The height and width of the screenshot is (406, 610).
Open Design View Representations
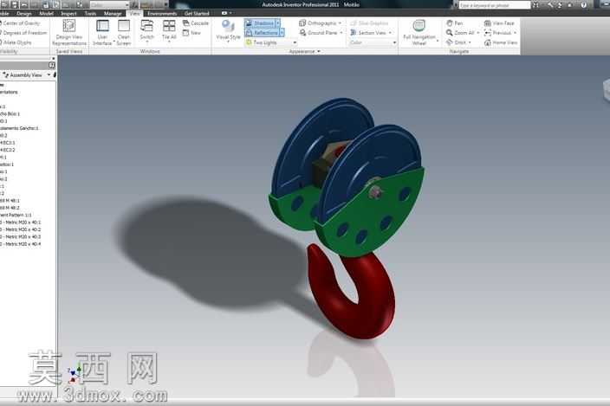tap(68, 32)
